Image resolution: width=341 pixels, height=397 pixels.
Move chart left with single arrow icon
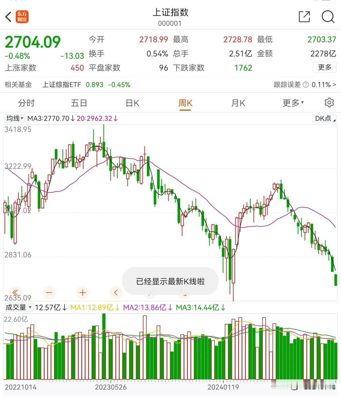point(116,292)
